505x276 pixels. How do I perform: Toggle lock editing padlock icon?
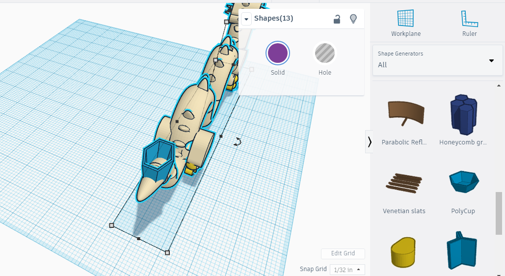click(337, 19)
